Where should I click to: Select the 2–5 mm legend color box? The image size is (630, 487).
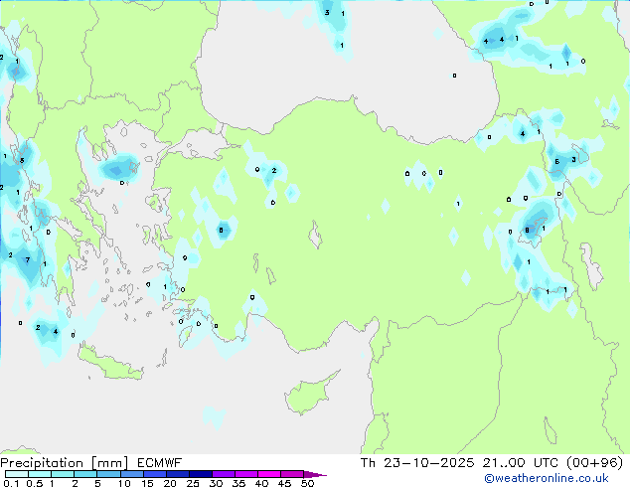click(85, 474)
